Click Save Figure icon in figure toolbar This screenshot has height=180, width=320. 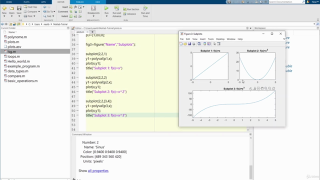189,44
